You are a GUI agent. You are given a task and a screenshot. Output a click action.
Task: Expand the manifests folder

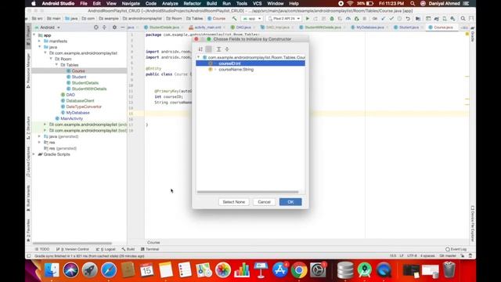pos(40,42)
